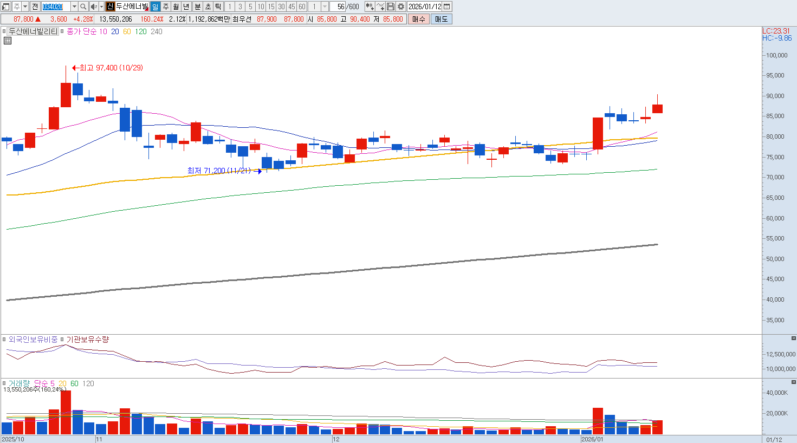Click the magnifier stock search icon
Image resolution: width=797 pixels, height=443 pixels.
coord(83,6)
